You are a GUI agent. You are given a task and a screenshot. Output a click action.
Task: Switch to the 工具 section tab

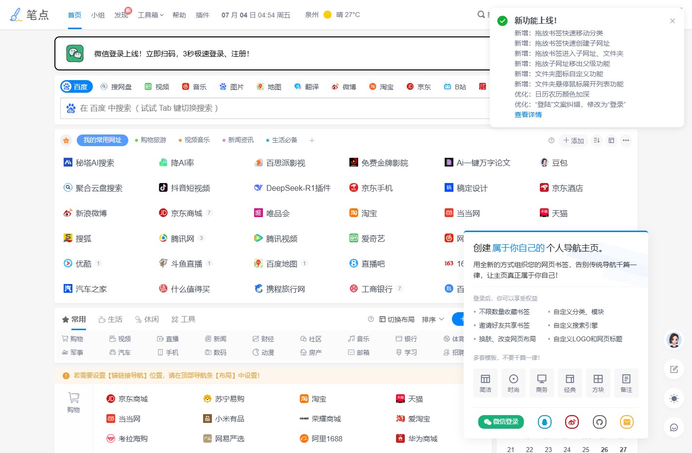[183, 319]
